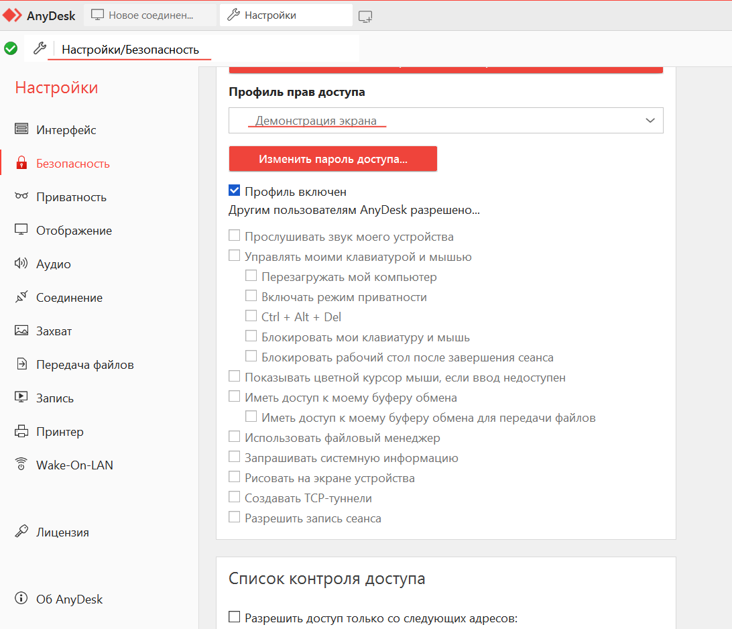Click the monitor Отображение icon
The image size is (732, 629).
21,229
